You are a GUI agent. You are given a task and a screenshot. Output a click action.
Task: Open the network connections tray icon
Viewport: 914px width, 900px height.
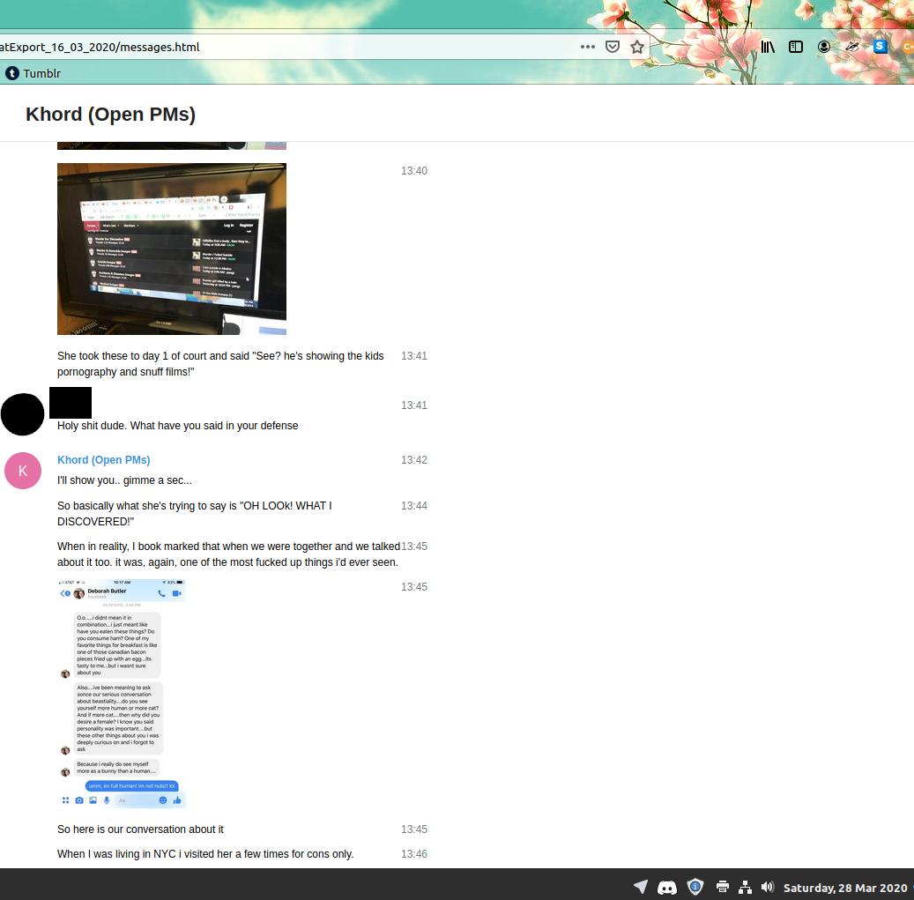745,887
